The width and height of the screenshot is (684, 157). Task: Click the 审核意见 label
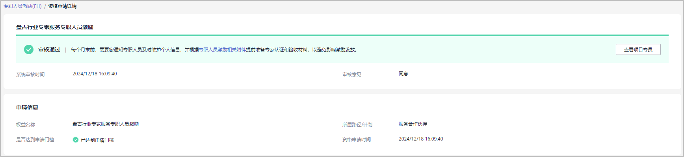(352, 75)
